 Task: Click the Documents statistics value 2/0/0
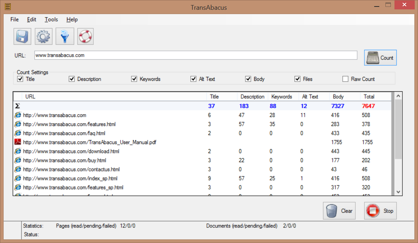pos(290,226)
